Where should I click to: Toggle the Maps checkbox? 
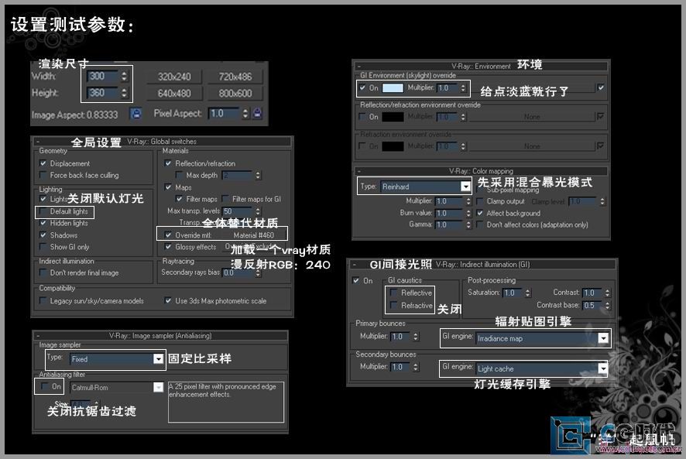(x=168, y=187)
